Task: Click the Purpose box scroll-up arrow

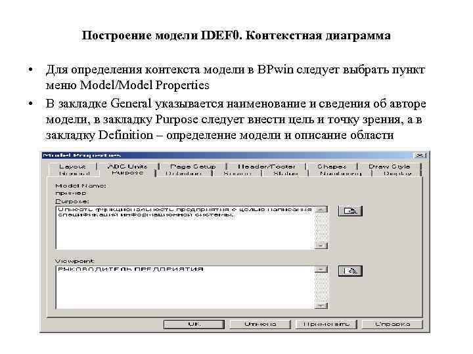Action: pyautogui.click(x=321, y=210)
